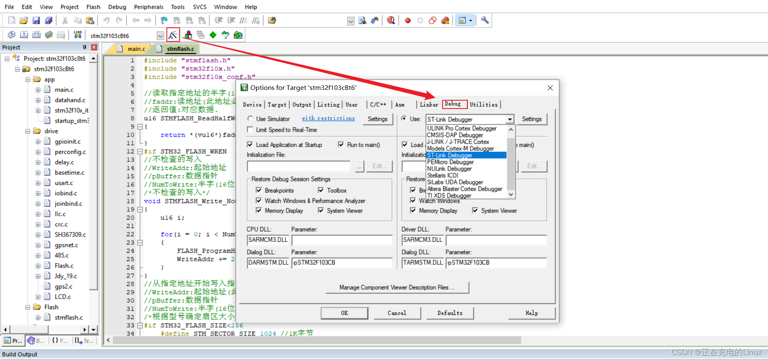Toggle the Toolbox checkbox
Image resolution: width=768 pixels, height=360 pixels.
[x=321, y=190]
